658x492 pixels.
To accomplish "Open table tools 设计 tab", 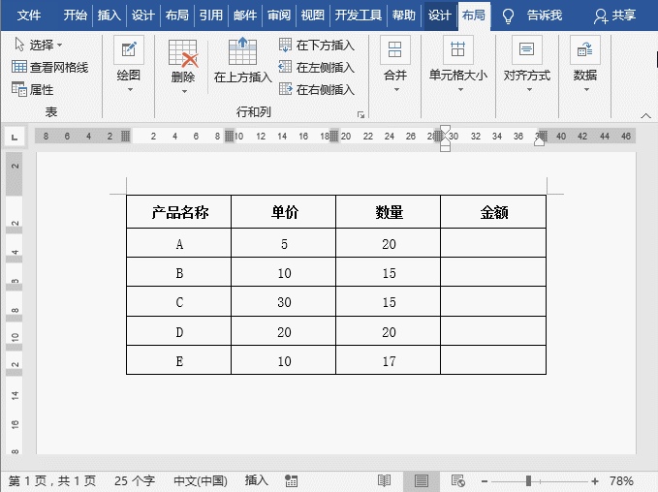I will click(x=439, y=15).
